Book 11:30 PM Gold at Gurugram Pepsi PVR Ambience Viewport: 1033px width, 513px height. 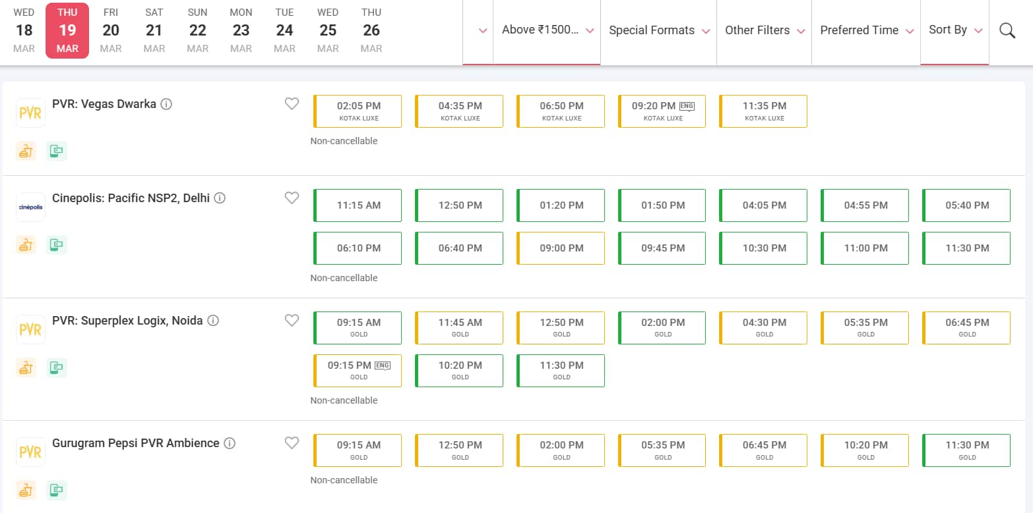966,450
